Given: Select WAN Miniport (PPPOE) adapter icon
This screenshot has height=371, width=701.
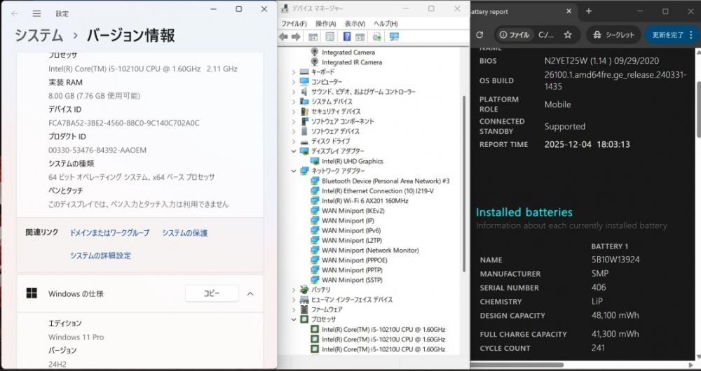Looking at the screenshot, I should point(315,260).
